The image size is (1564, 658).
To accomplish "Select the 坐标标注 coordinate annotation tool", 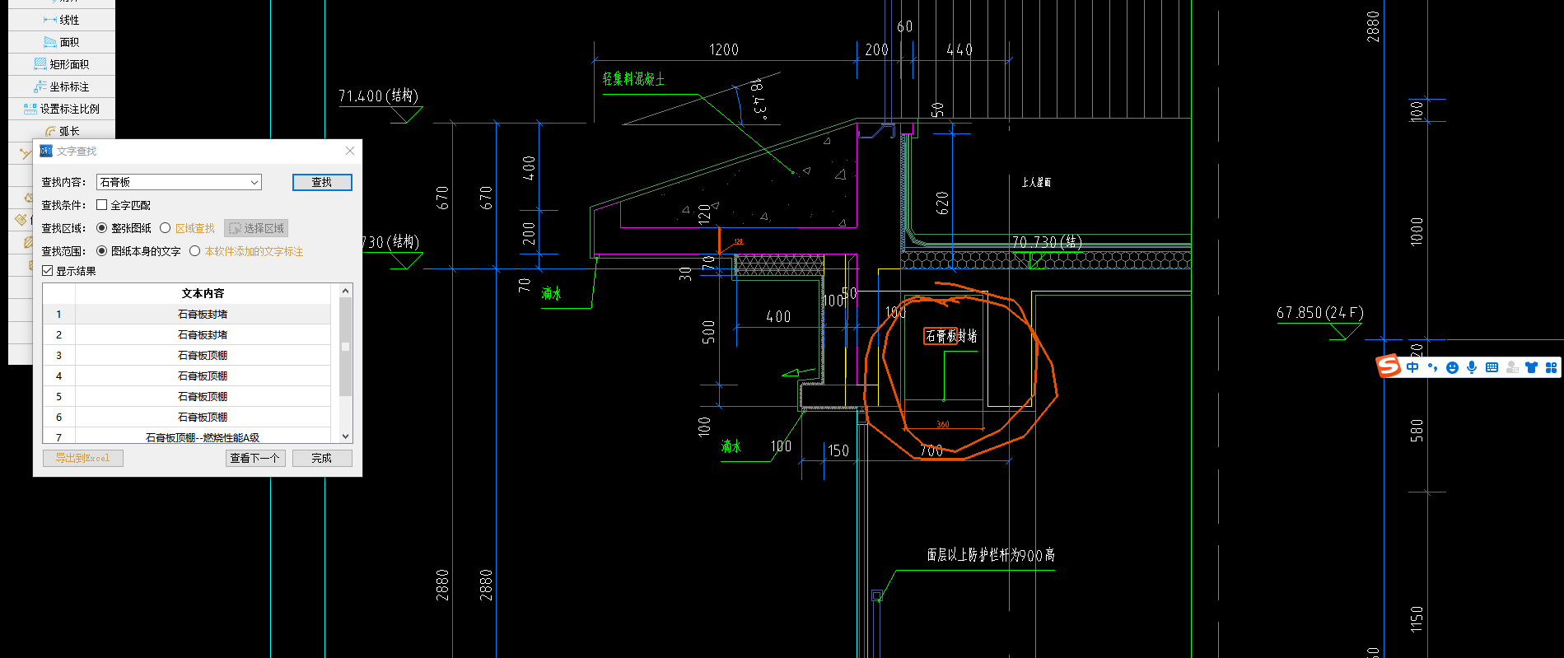I will [x=62, y=86].
